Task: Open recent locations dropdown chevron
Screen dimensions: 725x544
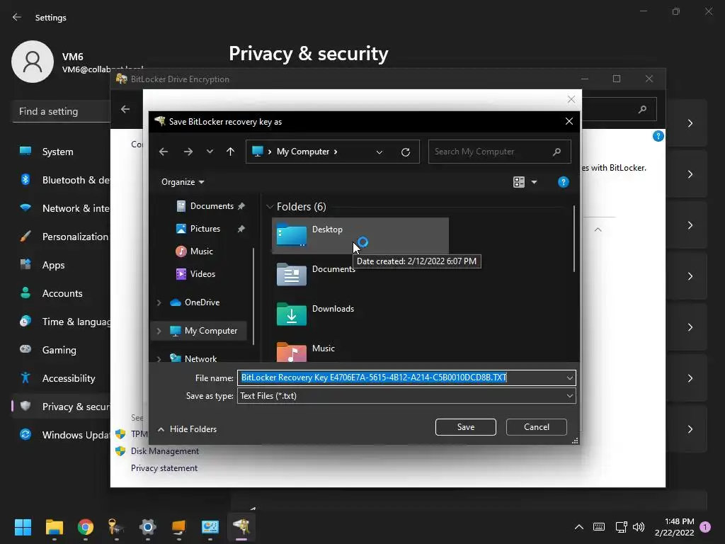Action: coord(210,152)
